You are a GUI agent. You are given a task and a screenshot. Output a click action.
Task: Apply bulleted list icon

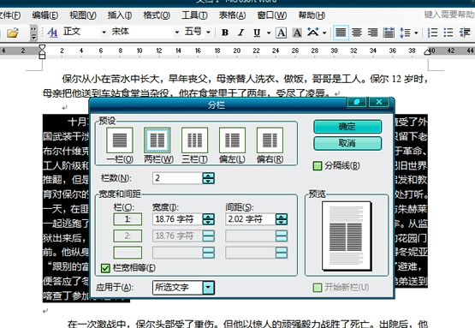(448, 33)
